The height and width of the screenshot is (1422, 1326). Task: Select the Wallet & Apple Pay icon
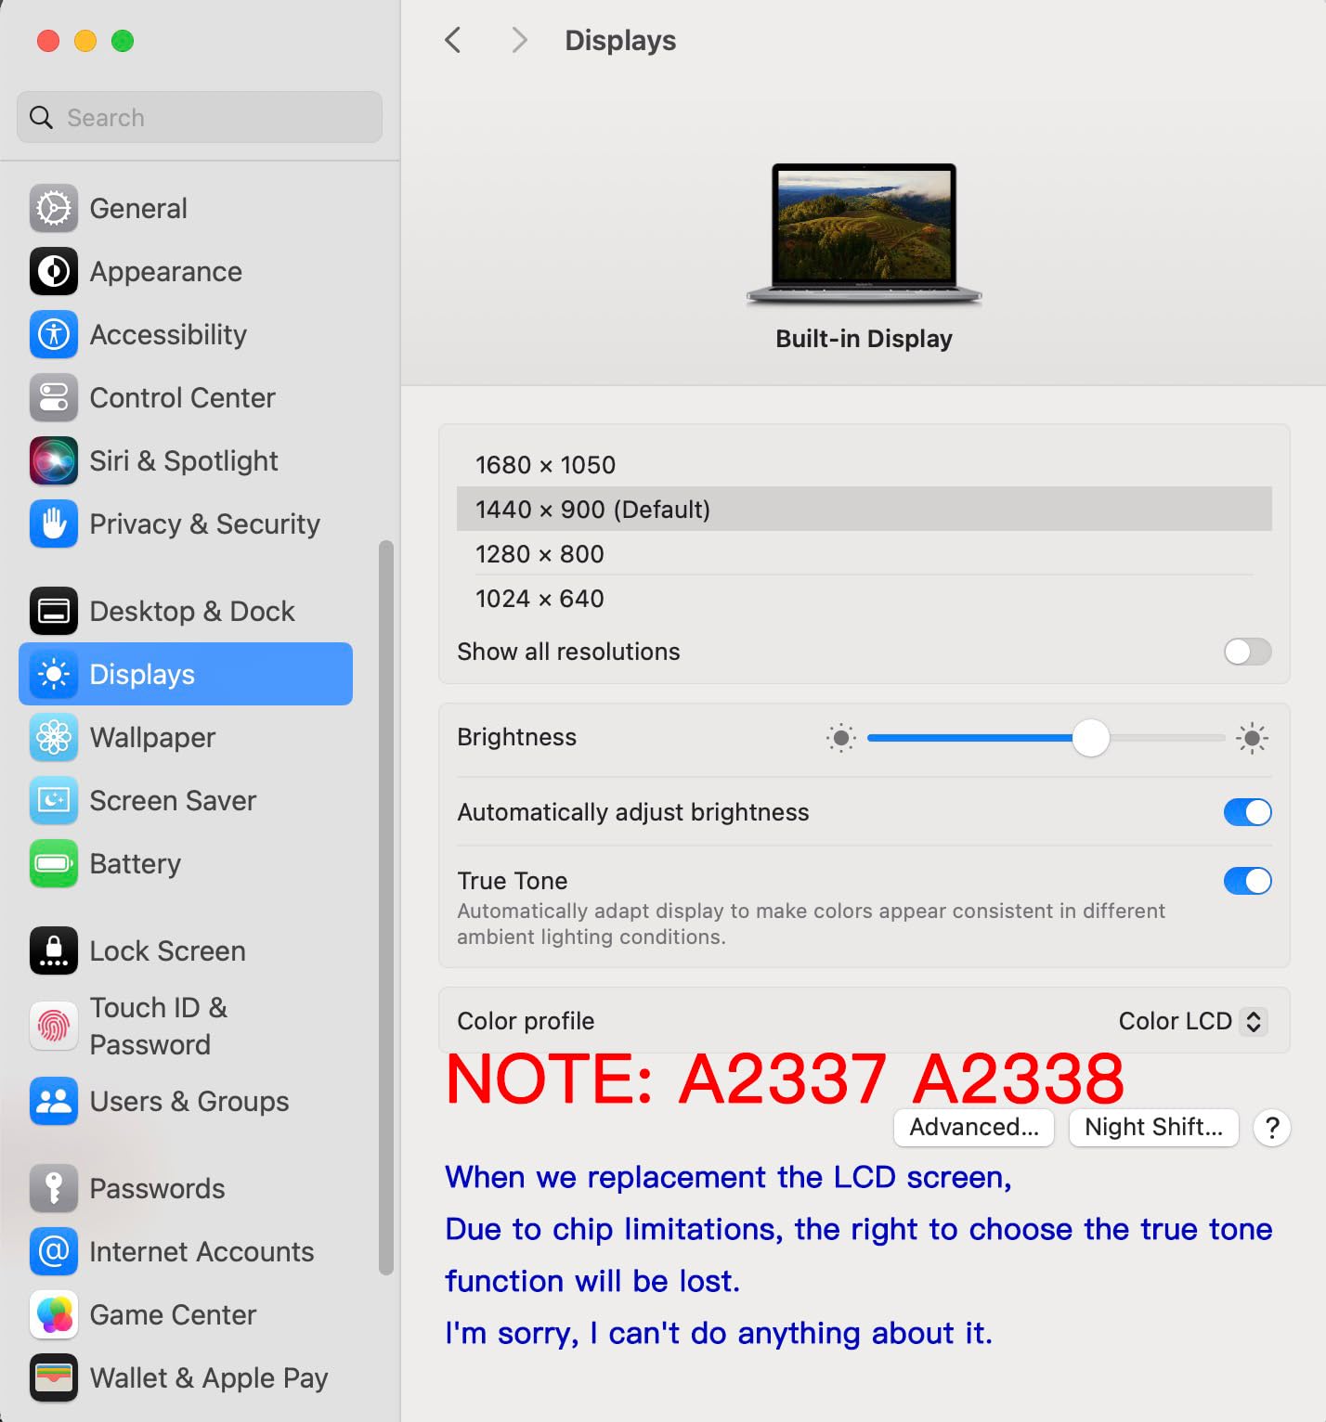point(54,1377)
